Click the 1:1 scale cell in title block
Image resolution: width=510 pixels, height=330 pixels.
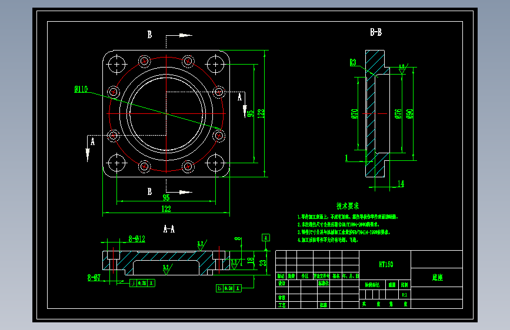(x=404, y=295)
